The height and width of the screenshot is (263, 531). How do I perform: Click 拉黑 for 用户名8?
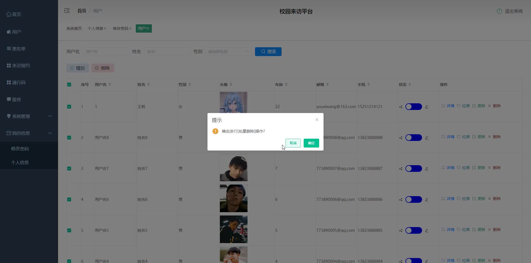pyautogui.click(x=463, y=137)
